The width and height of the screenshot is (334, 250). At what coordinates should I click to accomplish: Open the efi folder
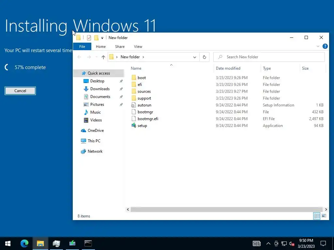[140, 85]
